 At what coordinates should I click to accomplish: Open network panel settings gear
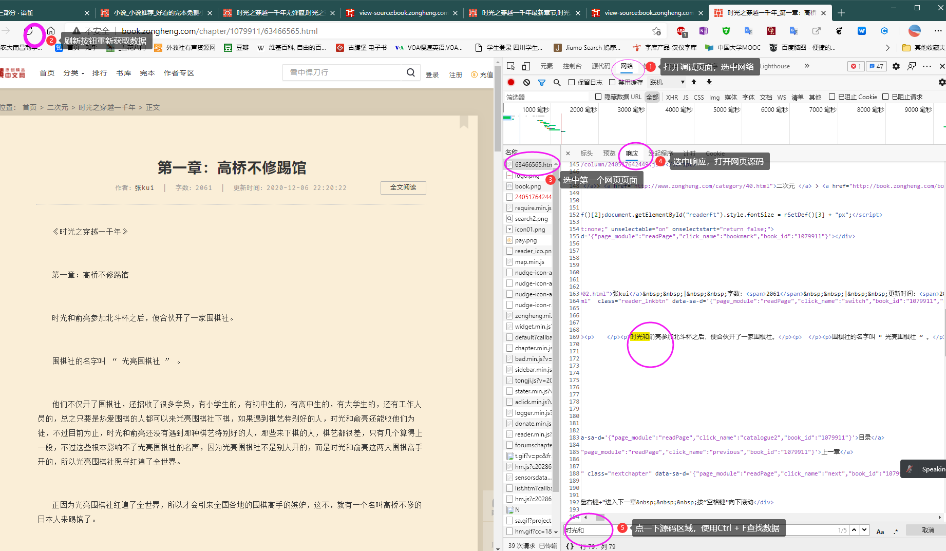pos(942,82)
